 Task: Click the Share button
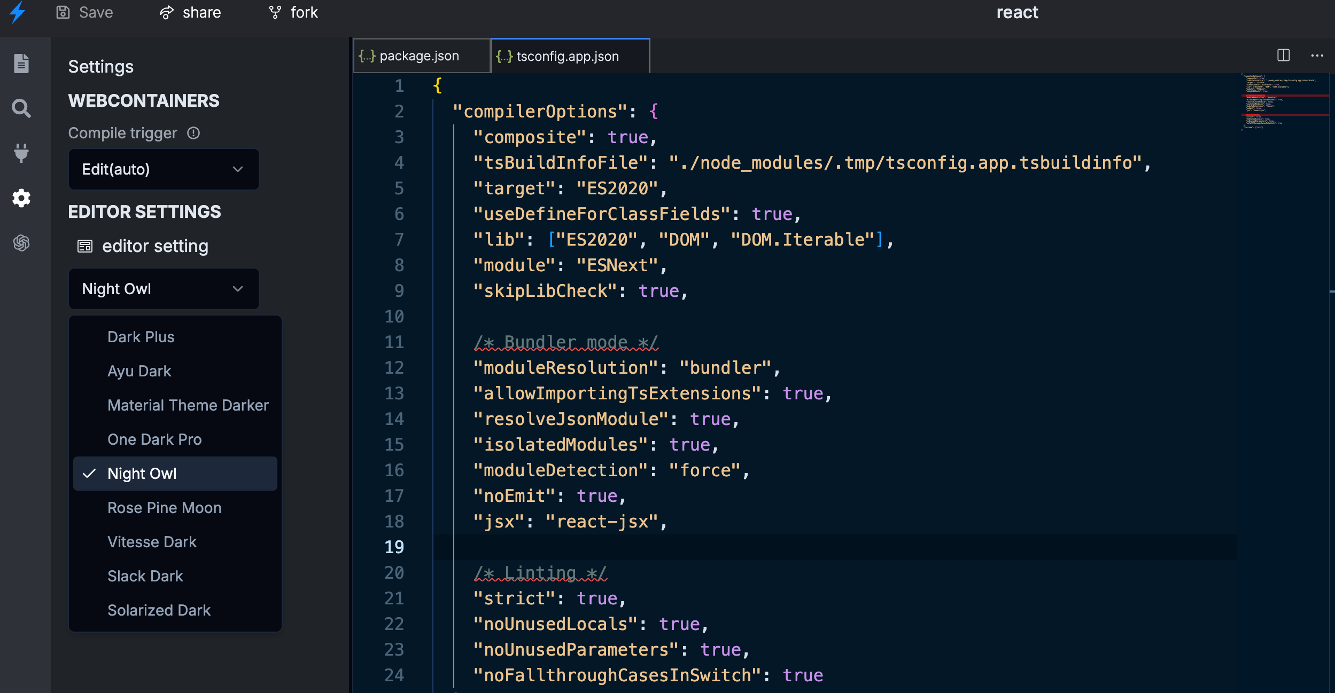coord(188,12)
